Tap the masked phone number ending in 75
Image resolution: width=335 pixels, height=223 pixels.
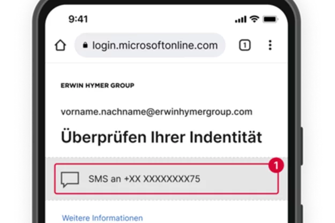pyautogui.click(x=162, y=179)
